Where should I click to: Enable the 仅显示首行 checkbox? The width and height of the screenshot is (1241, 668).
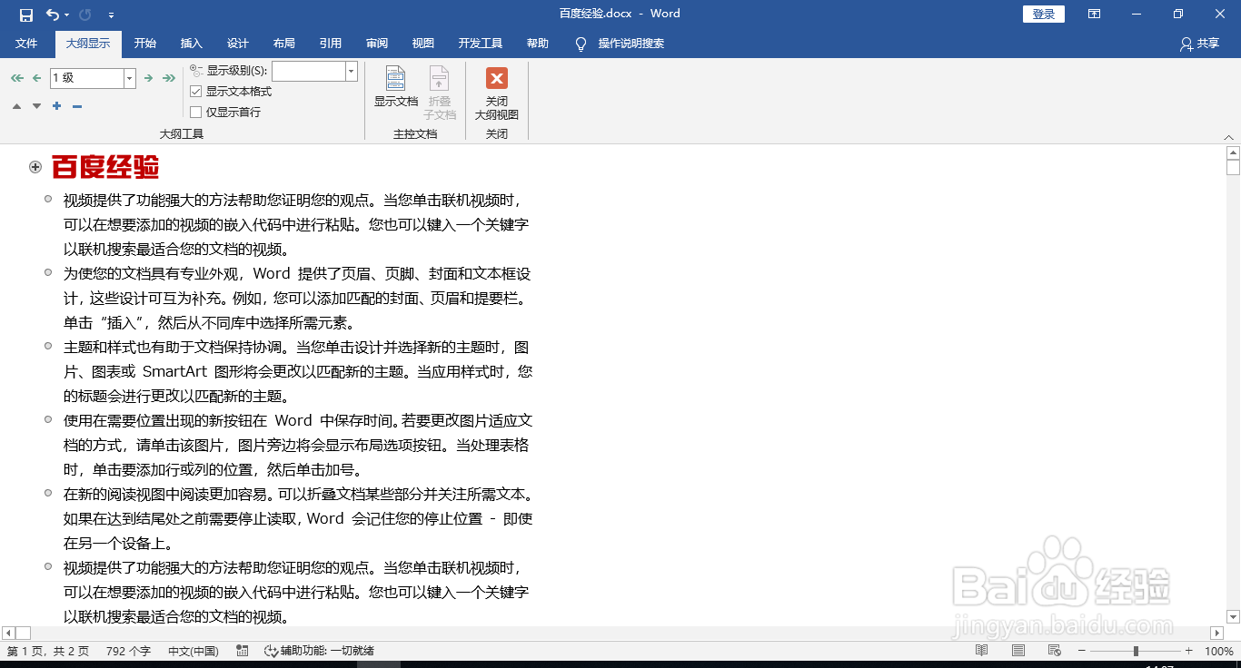point(195,113)
